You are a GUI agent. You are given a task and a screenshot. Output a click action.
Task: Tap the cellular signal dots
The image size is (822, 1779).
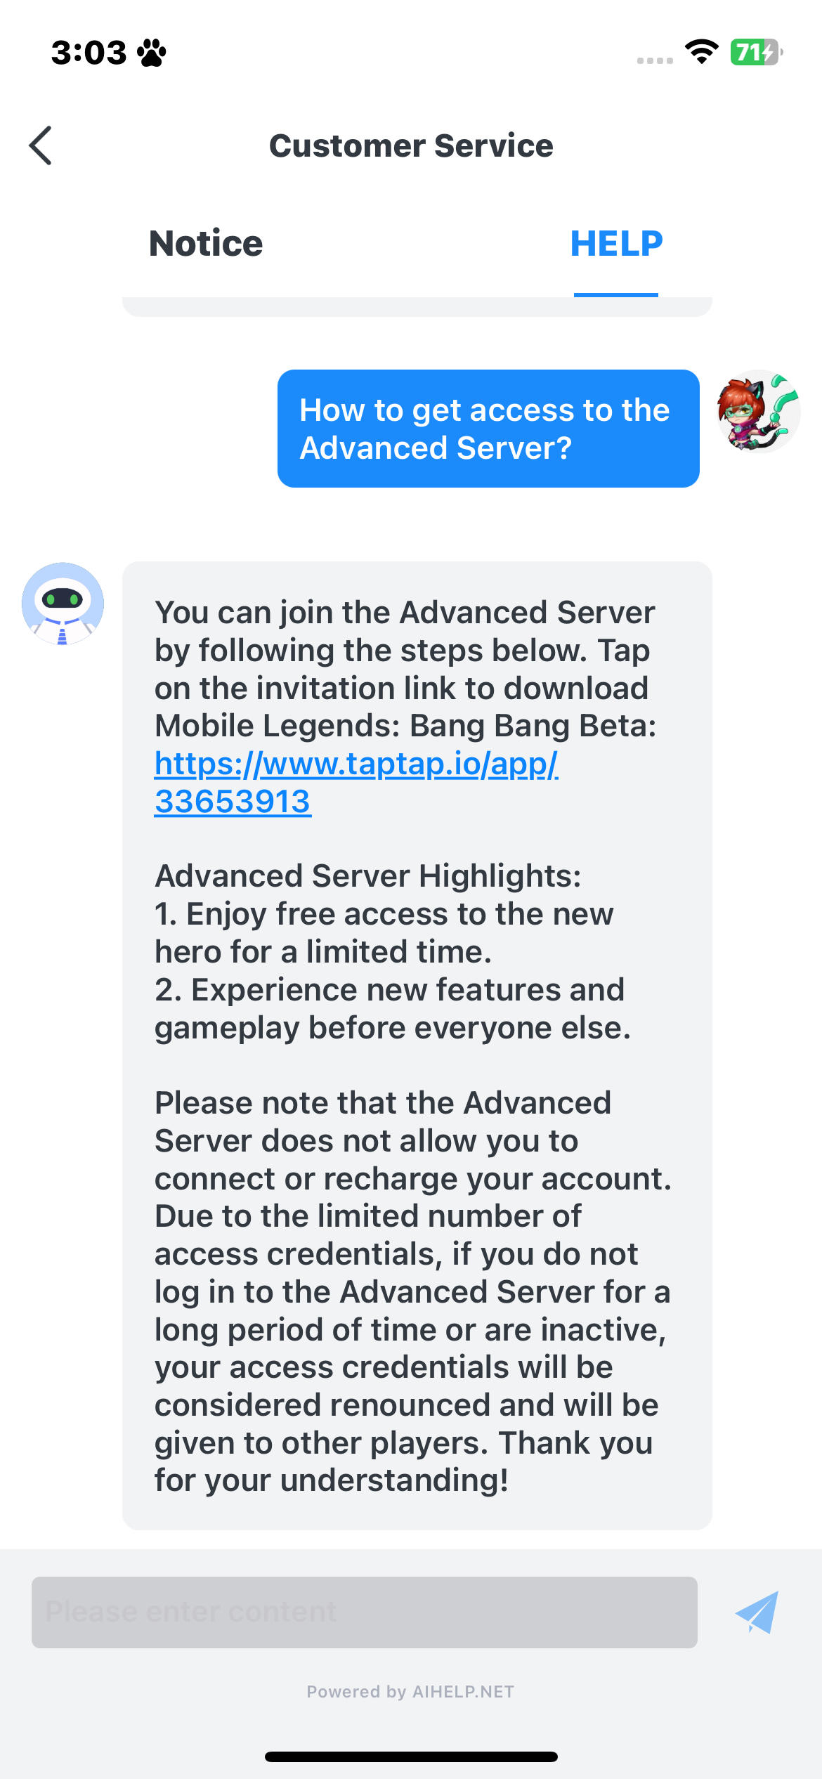(x=655, y=60)
